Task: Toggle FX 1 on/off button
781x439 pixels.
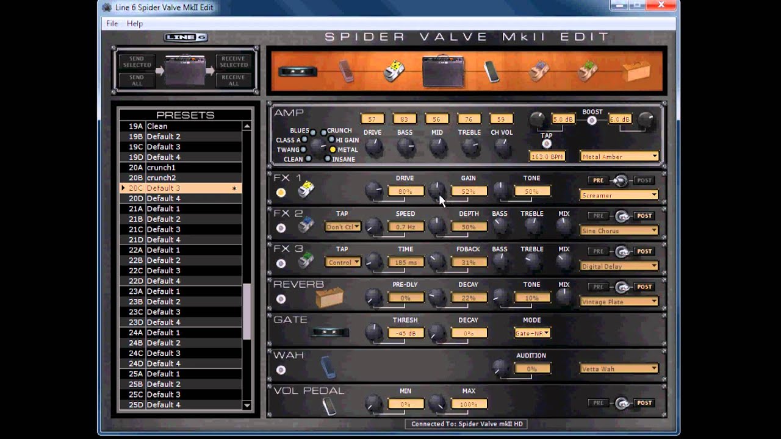Action: 281,193
